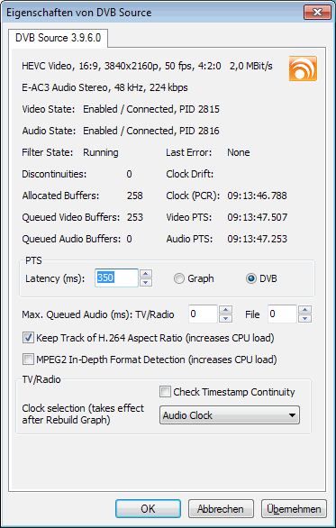Click Video PTS value 09:13:47.507

(258, 217)
